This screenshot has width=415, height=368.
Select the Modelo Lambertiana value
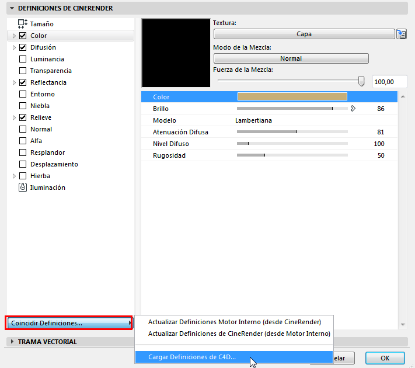click(x=253, y=120)
